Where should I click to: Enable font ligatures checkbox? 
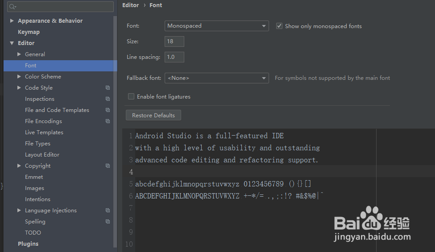[131, 96]
